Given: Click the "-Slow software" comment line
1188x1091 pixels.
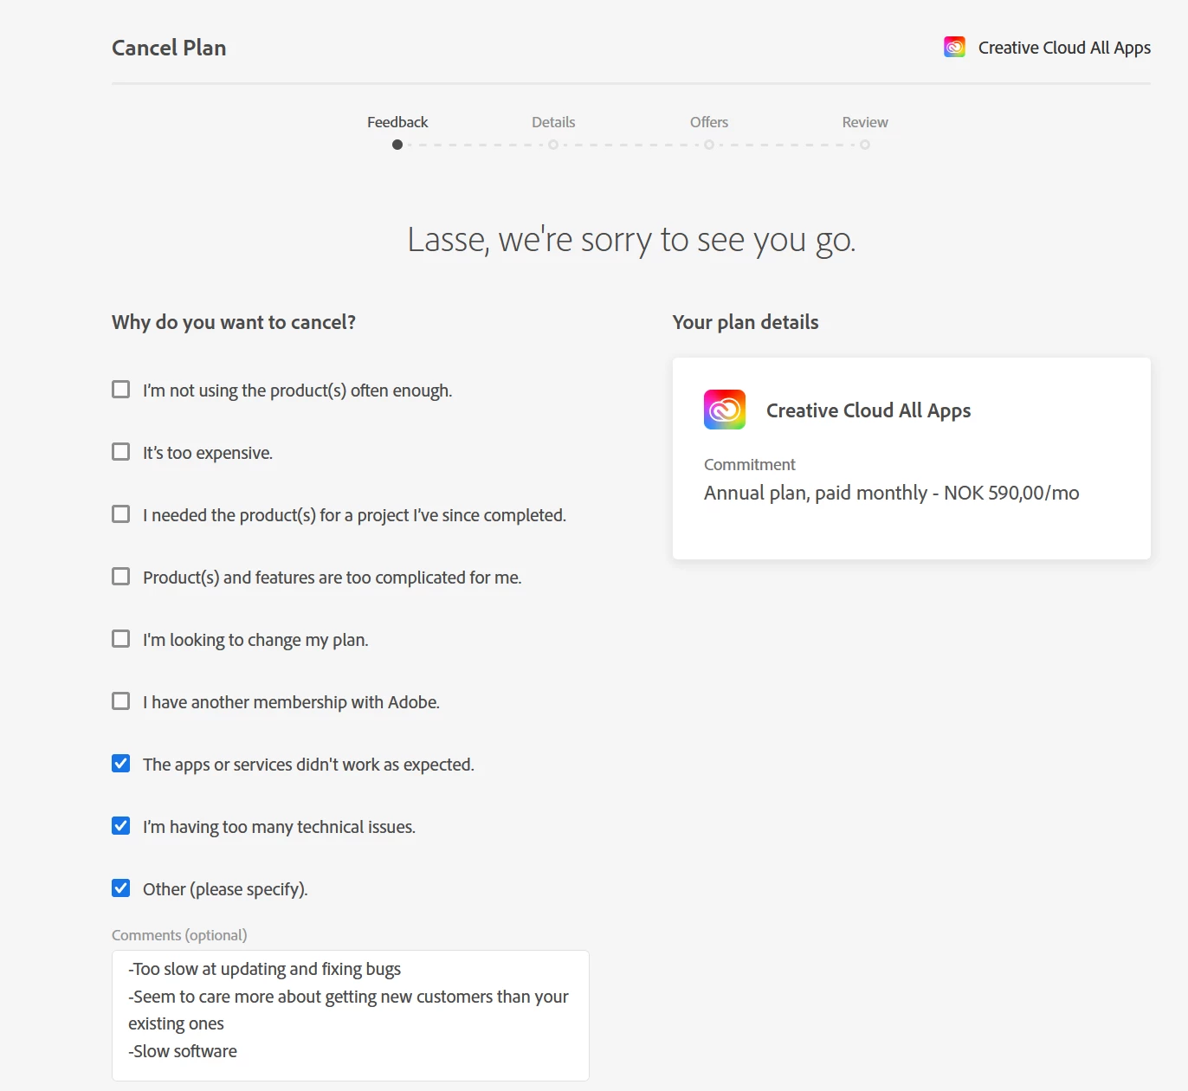Looking at the screenshot, I should click(183, 1051).
